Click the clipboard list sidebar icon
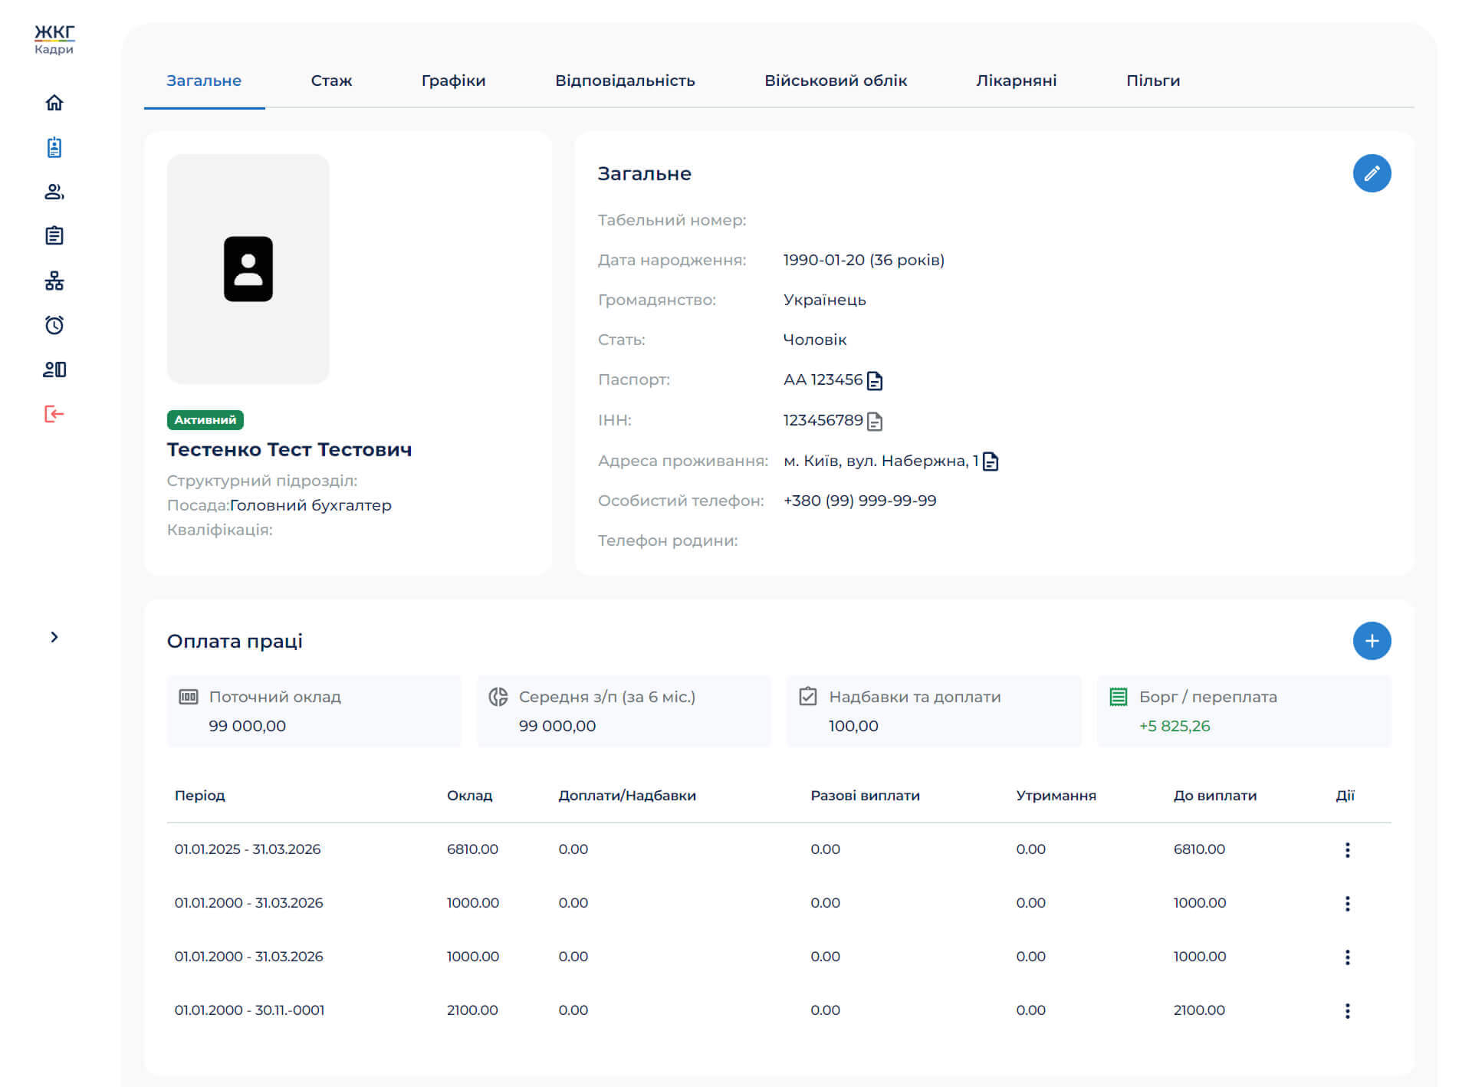 point(54,236)
